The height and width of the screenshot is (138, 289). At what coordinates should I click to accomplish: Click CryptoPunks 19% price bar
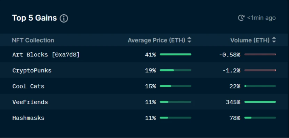(x=176, y=70)
